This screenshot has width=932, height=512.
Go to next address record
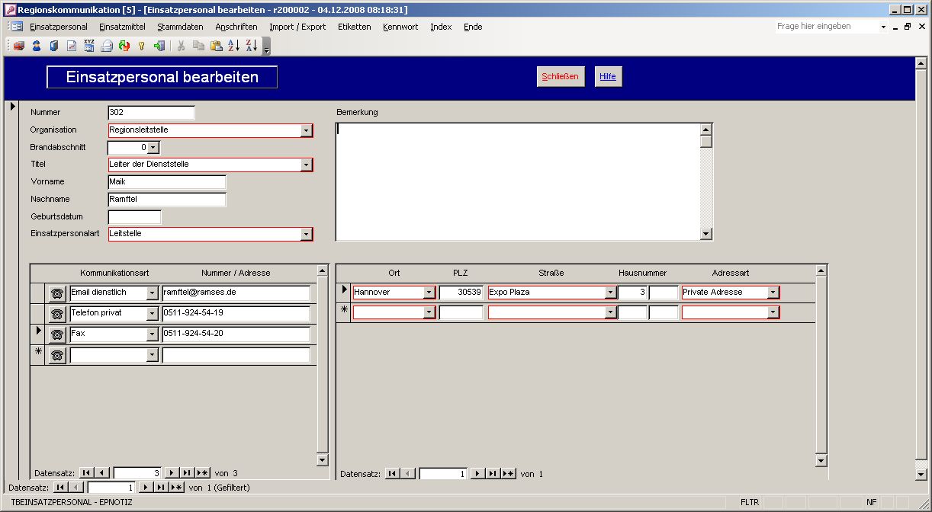[477, 474]
